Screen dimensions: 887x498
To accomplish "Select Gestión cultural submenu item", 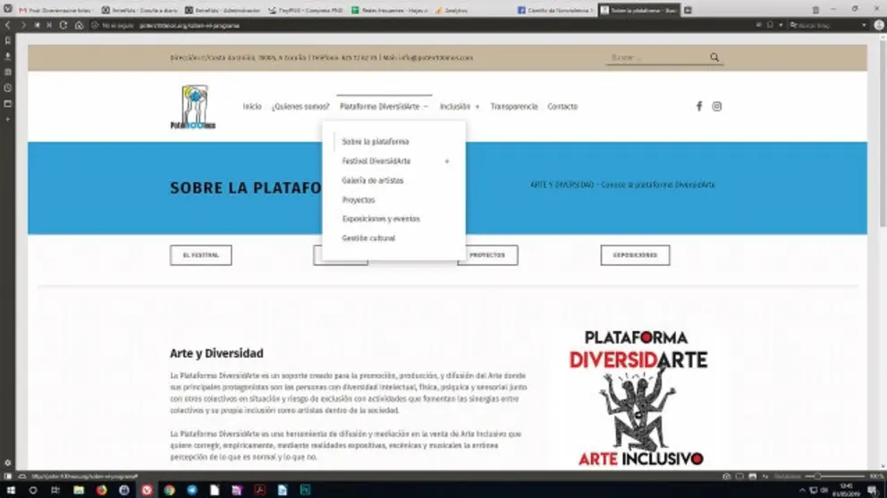I will [x=368, y=238].
